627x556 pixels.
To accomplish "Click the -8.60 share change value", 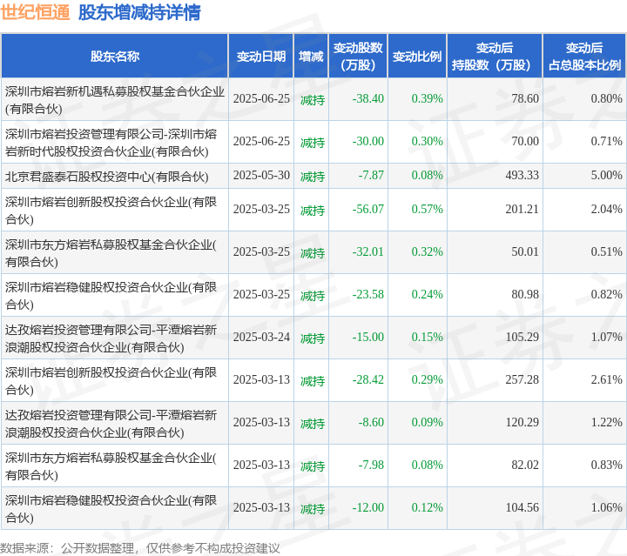I will 371,423.
